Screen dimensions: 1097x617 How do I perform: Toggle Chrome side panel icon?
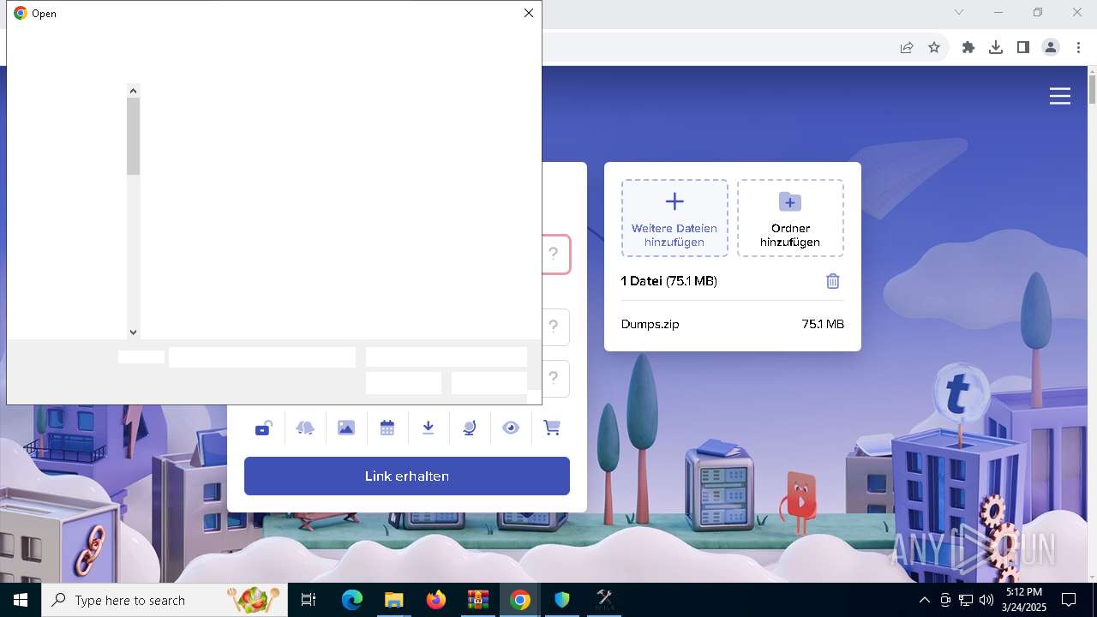pos(1023,47)
